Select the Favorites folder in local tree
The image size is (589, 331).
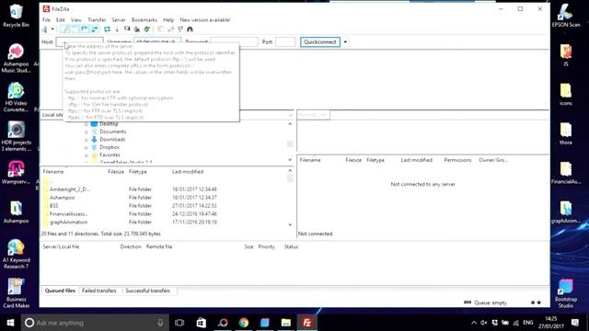pos(110,155)
